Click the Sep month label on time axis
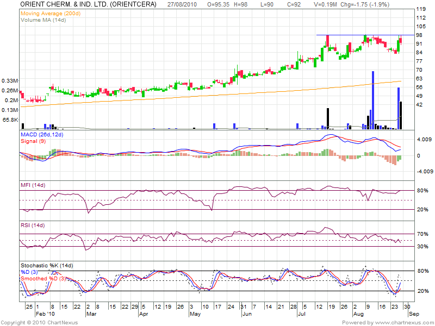435x326 pixels. click(x=413, y=314)
